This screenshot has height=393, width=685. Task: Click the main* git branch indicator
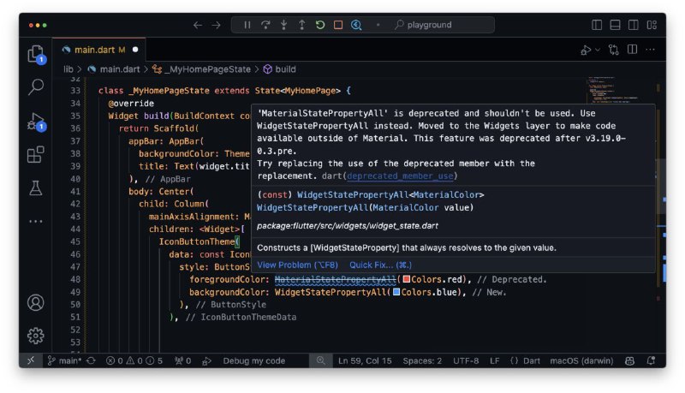64,361
